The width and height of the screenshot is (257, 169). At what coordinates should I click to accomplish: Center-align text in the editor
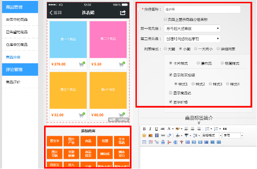coord(193,129)
